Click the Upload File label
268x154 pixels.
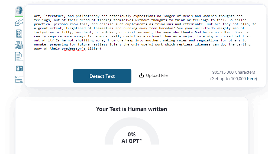pos(157,76)
